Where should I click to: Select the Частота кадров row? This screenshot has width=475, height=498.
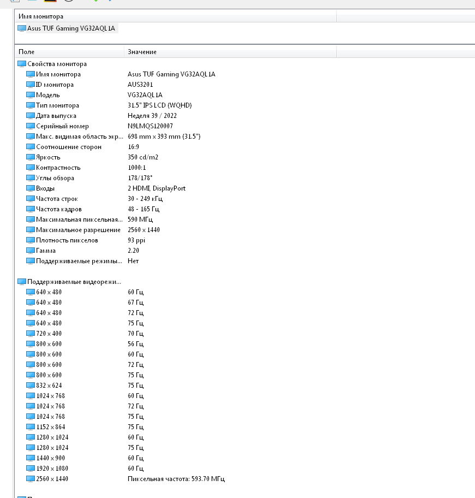point(59,209)
